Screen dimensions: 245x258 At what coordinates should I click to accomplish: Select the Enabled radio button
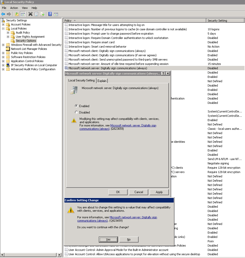coord(76,106)
